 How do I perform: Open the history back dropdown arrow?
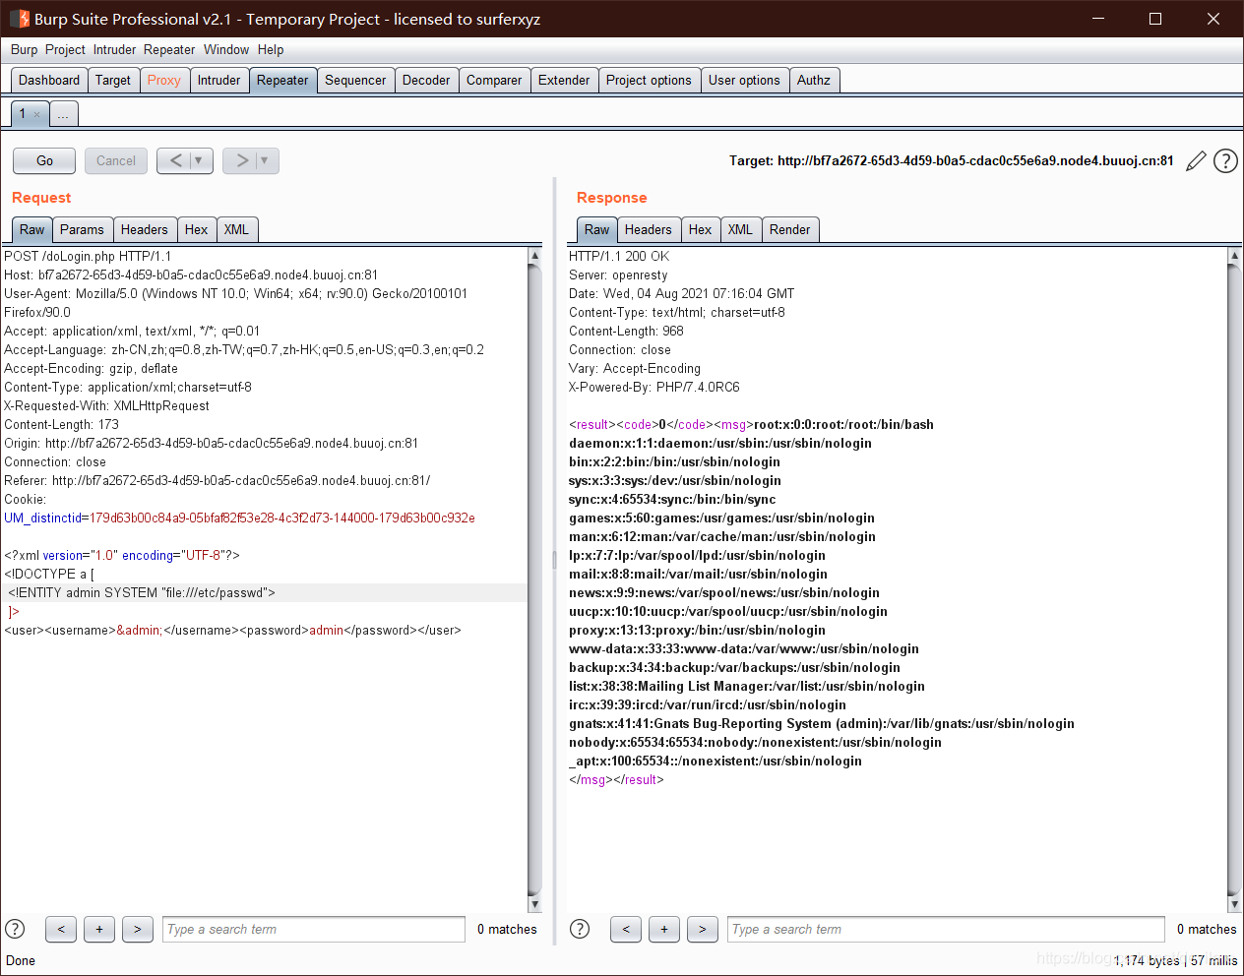[200, 160]
